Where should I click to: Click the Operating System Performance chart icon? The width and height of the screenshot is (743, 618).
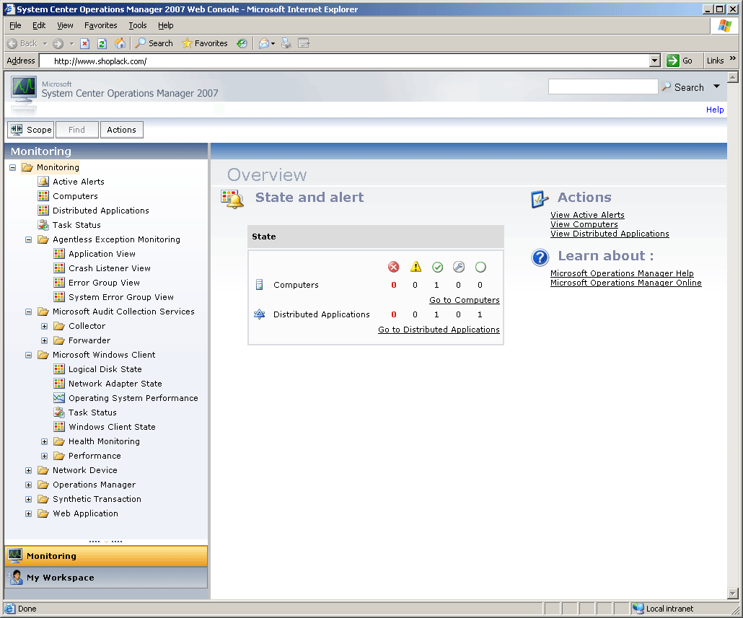(59, 398)
